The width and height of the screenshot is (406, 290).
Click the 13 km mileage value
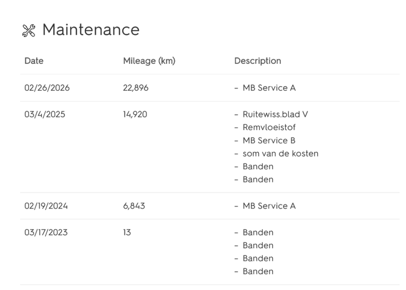(x=127, y=233)
